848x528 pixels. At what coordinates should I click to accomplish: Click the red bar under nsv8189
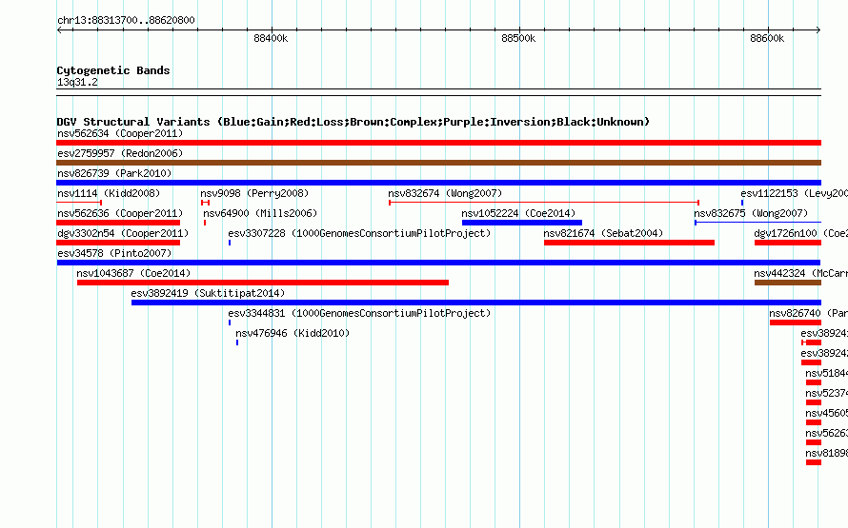tap(814, 462)
